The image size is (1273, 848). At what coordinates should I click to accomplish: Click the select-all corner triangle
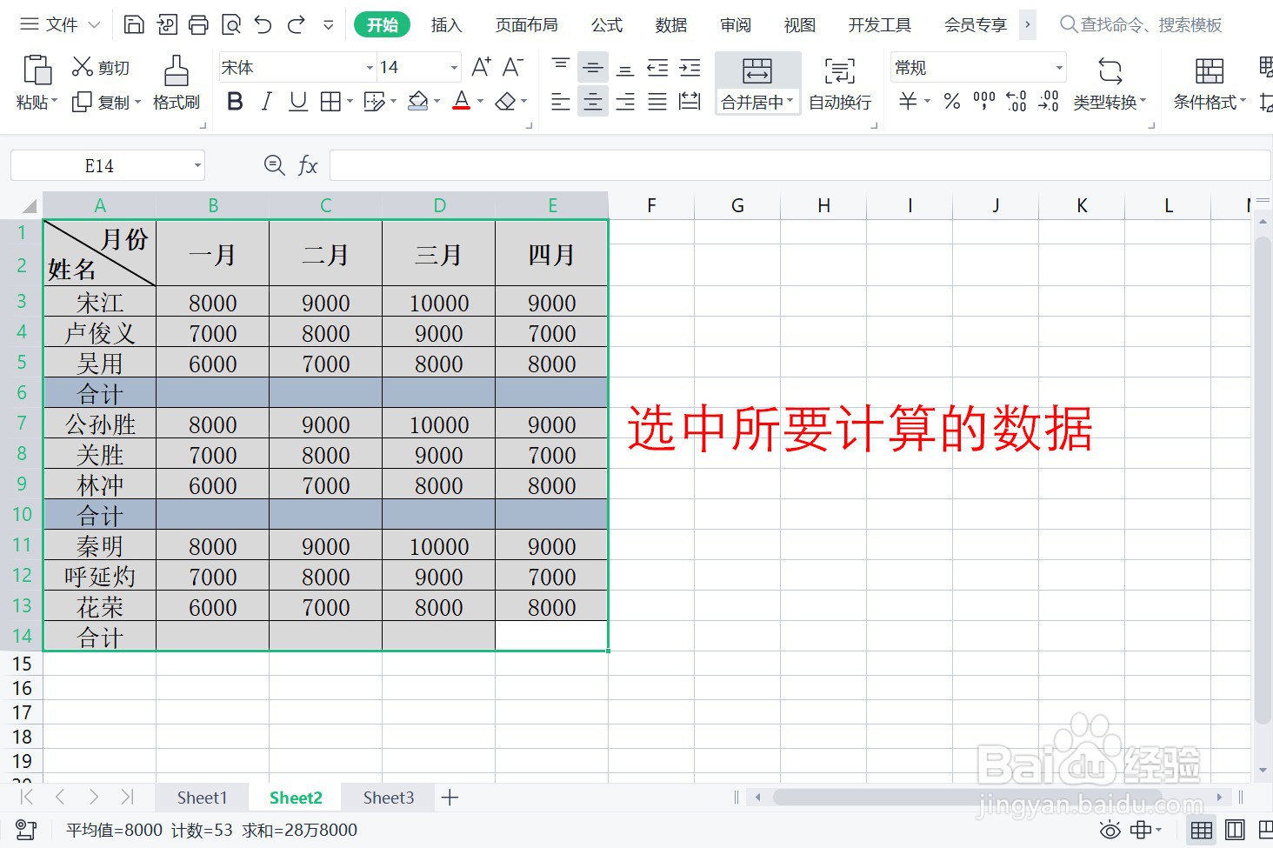(x=30, y=206)
